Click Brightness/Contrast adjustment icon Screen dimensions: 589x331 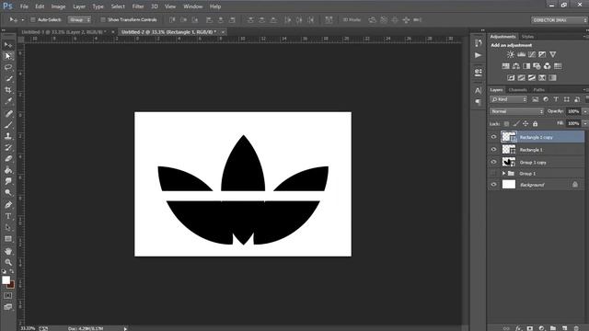point(510,54)
